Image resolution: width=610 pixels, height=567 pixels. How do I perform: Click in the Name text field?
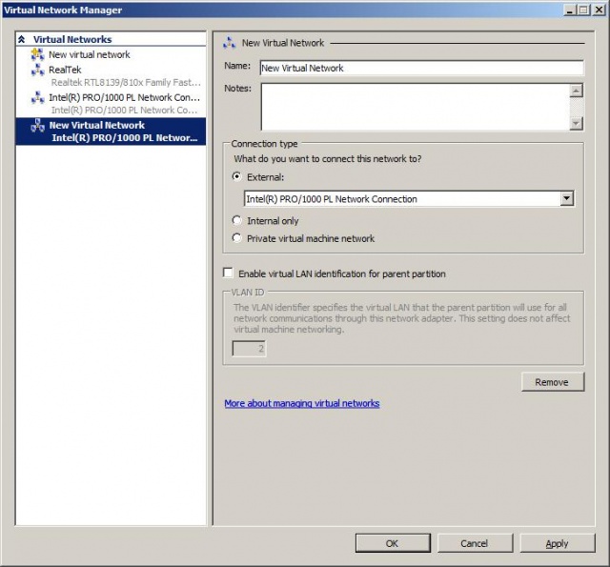click(x=419, y=68)
